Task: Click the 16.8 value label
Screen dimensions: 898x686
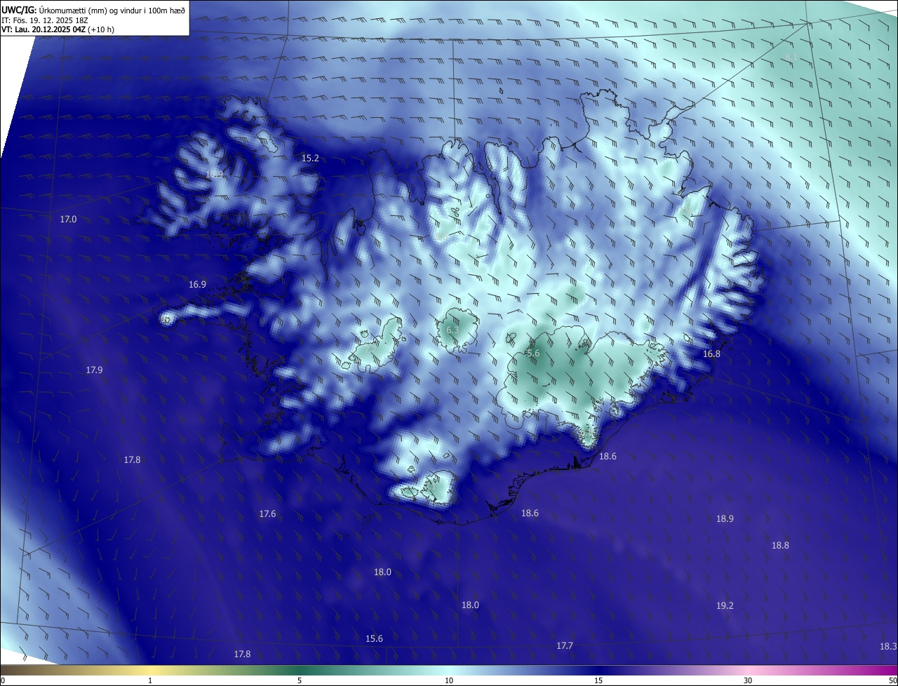Action: click(711, 354)
